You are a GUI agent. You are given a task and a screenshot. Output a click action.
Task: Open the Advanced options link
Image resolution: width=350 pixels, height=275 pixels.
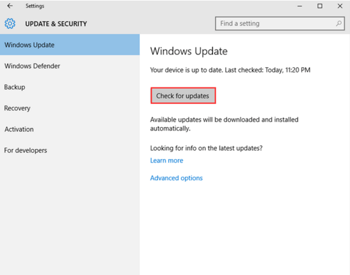[176, 178]
